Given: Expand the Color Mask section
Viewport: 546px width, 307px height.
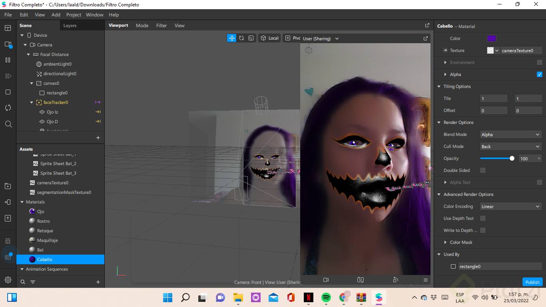Looking at the screenshot, I should click(x=446, y=242).
